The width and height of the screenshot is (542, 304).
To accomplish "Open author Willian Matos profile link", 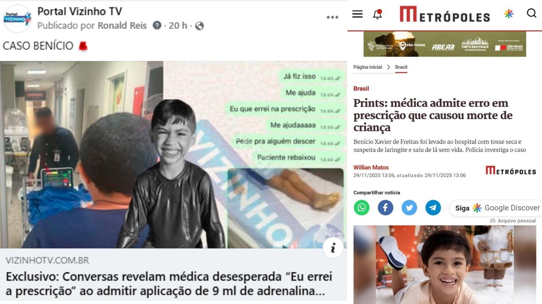I will click(371, 167).
